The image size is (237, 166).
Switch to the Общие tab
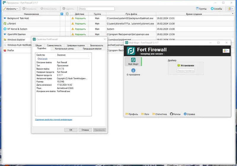[x=39, y=45]
